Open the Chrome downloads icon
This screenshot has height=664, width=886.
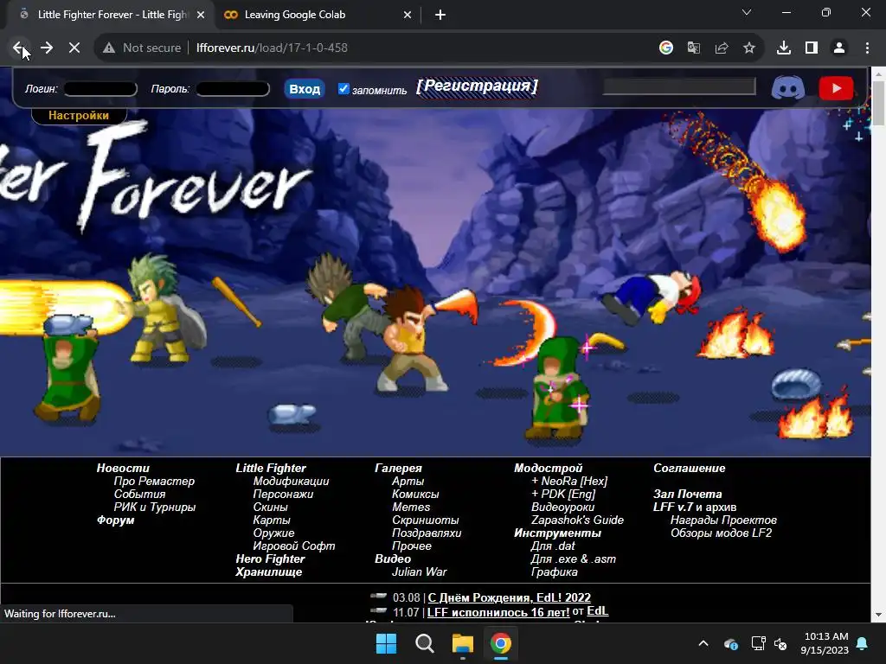tap(784, 48)
